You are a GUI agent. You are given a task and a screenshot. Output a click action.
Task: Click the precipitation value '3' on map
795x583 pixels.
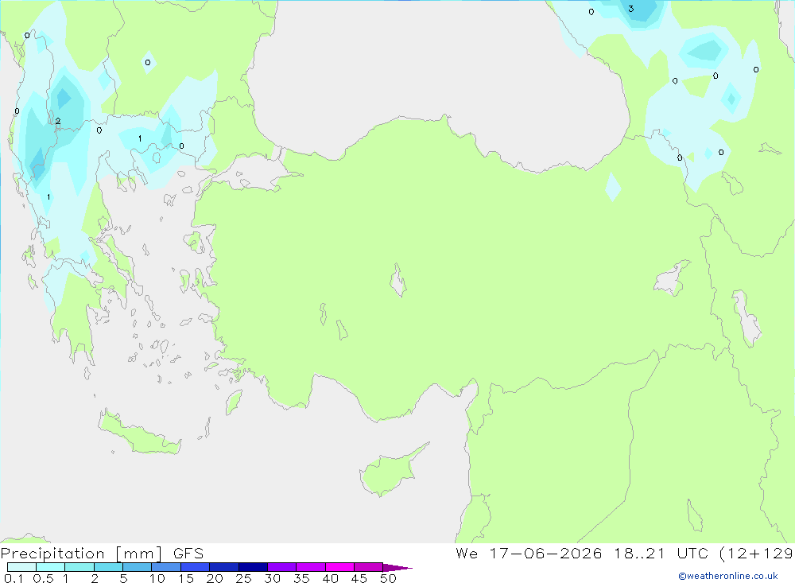(x=630, y=9)
